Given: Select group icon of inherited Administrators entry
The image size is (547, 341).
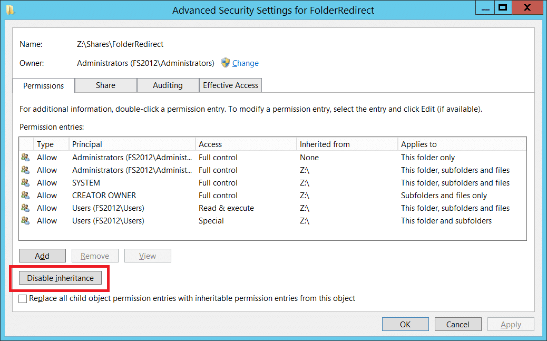Looking at the screenshot, I should click(x=25, y=170).
